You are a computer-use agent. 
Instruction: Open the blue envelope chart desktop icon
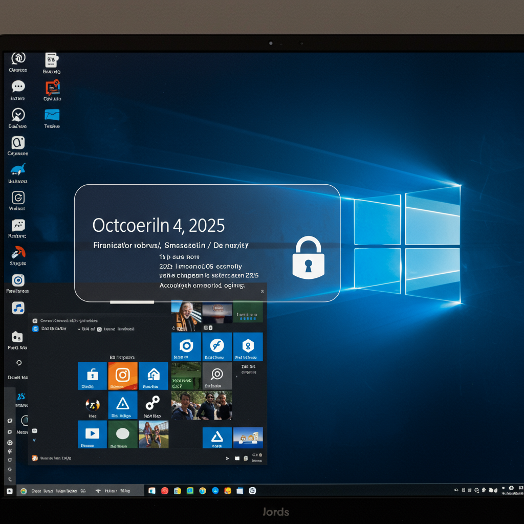coord(52,115)
